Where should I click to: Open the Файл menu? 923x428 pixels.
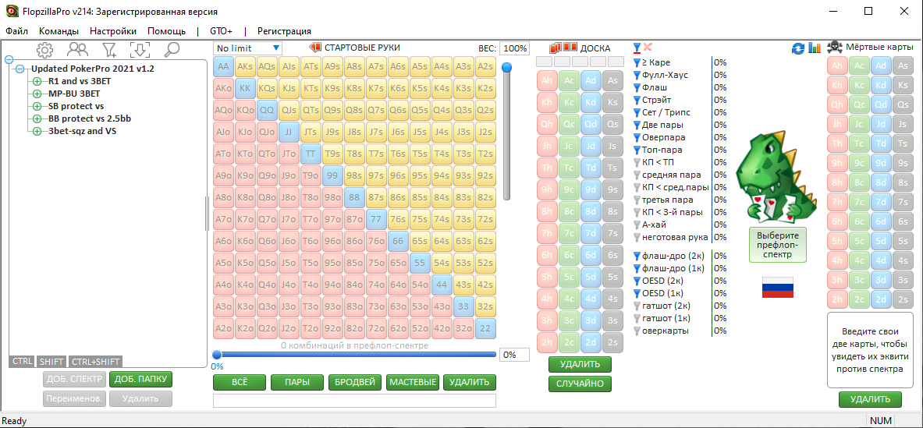click(x=17, y=31)
